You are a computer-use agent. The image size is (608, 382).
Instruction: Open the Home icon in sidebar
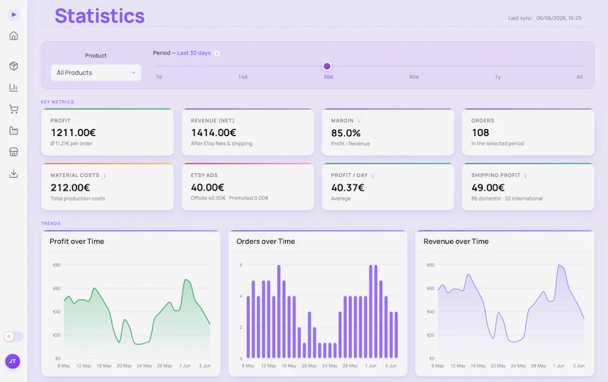point(14,36)
